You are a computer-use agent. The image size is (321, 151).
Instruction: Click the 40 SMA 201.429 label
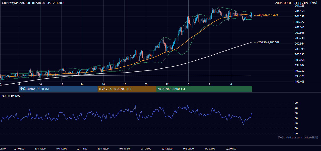266,15
